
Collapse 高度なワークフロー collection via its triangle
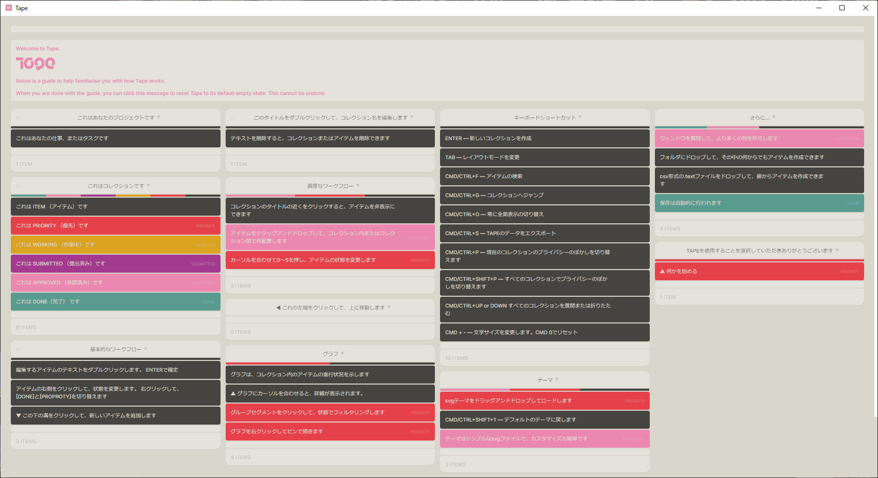[x=358, y=185]
